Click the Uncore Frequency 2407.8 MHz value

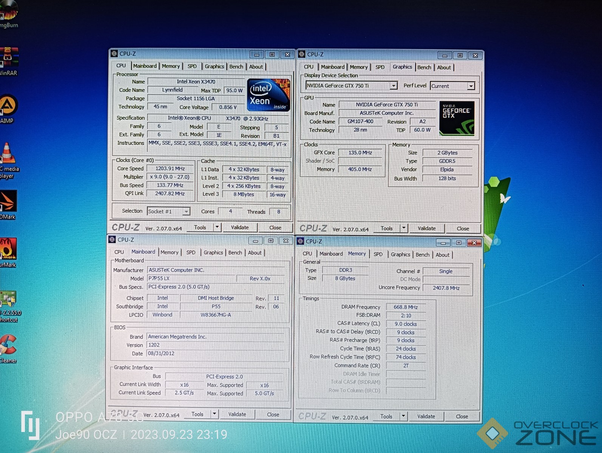coord(446,288)
